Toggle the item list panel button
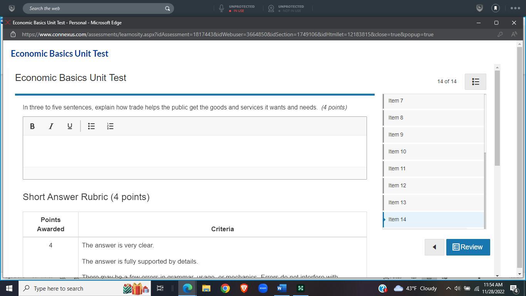The image size is (526, 296). (x=476, y=82)
